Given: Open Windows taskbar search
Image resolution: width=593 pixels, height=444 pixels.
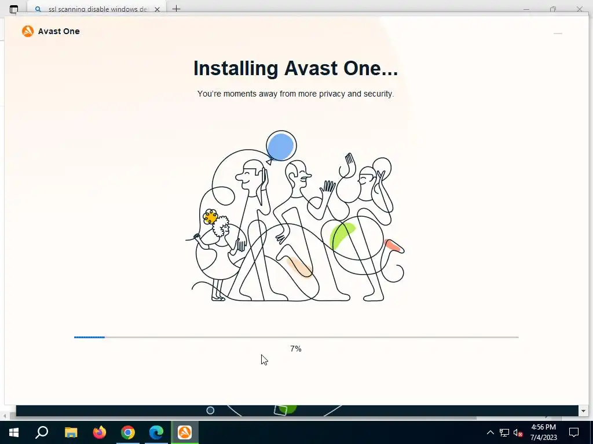Looking at the screenshot, I should [42, 432].
